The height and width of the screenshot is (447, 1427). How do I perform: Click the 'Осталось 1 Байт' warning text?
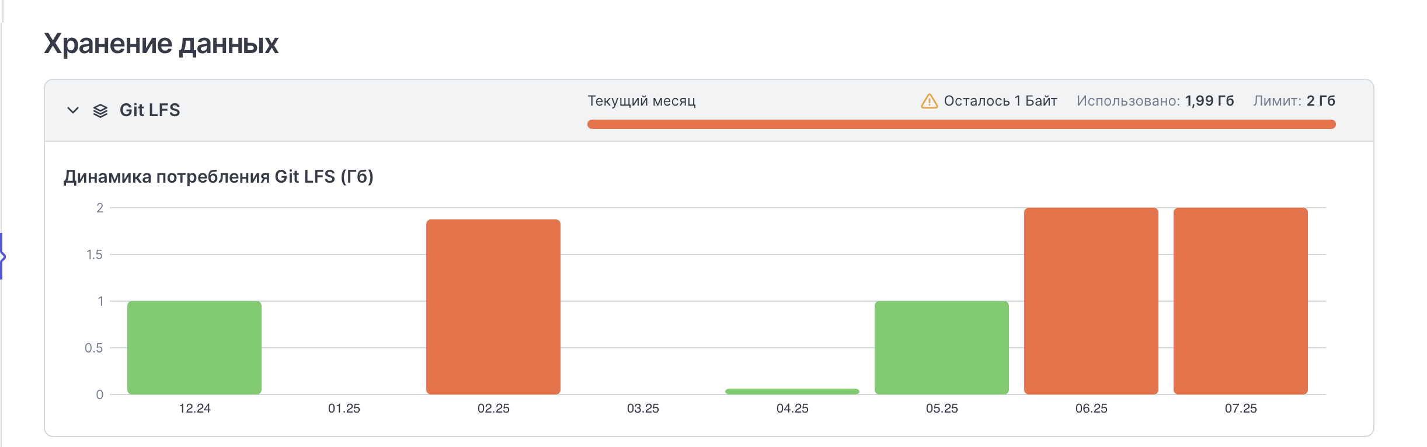(1000, 101)
